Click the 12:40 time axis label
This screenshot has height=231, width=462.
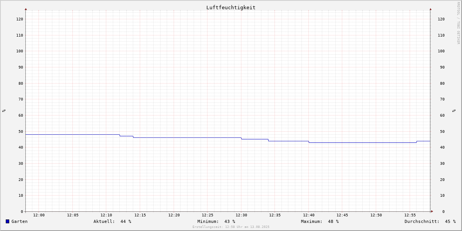(x=309, y=215)
